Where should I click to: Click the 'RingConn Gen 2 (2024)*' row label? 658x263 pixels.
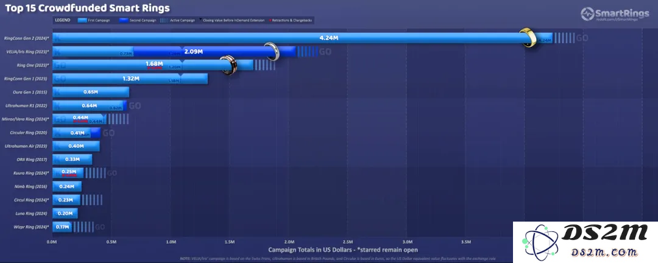point(26,38)
